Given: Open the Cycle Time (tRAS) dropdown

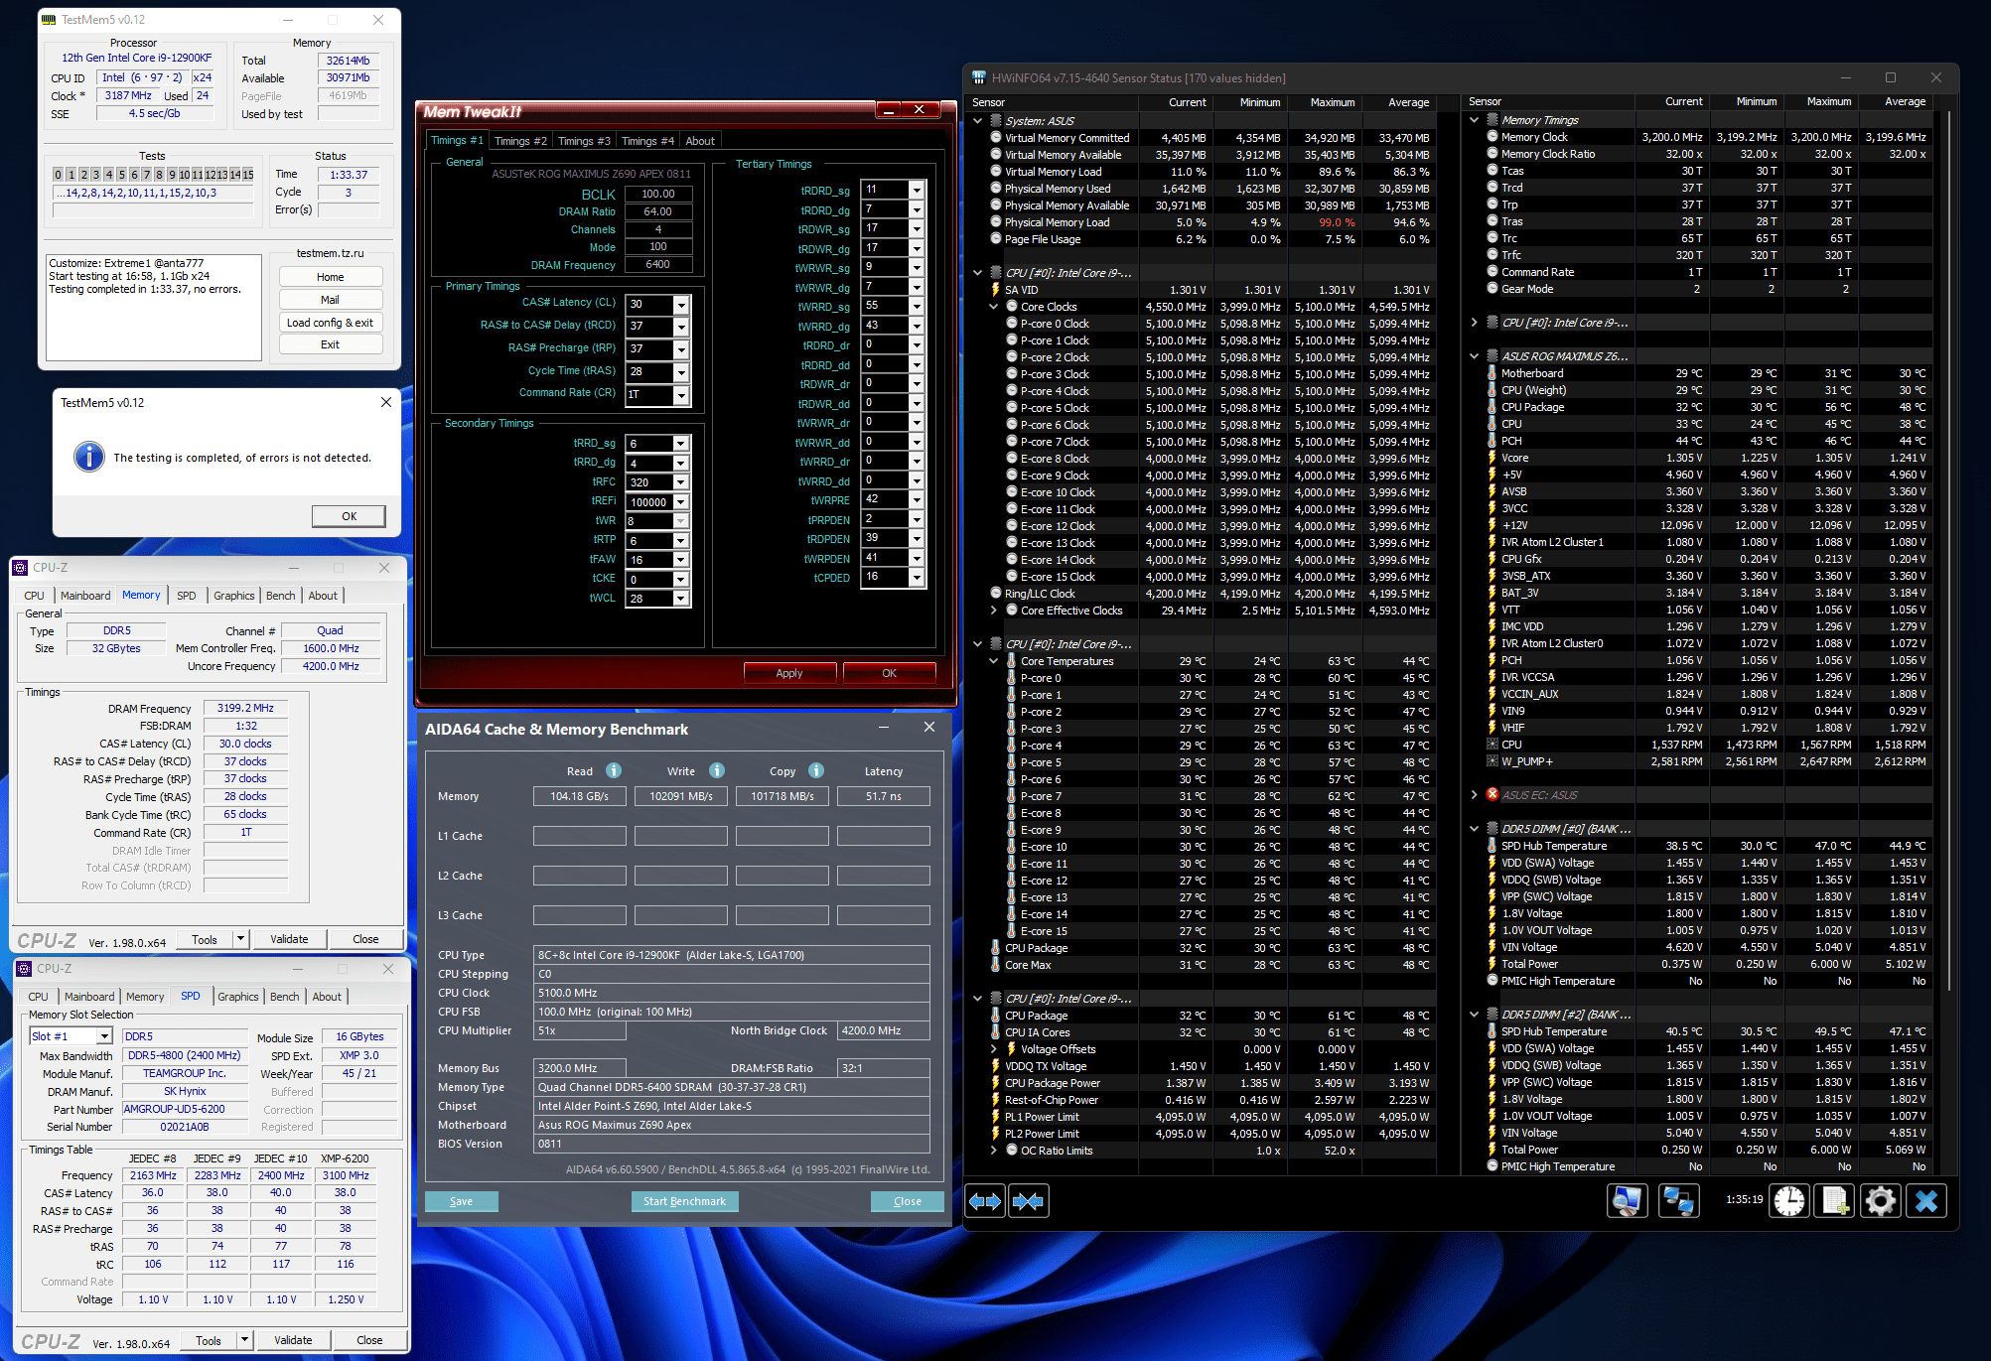Looking at the screenshot, I should coord(681,372).
